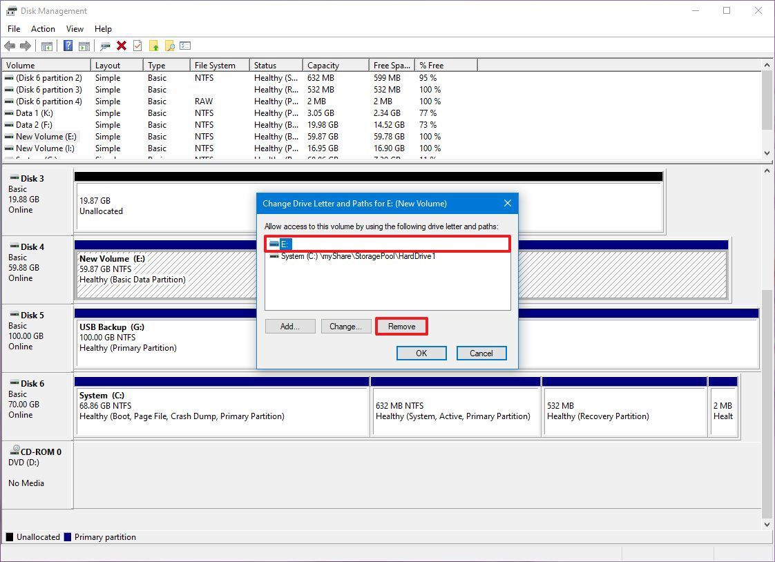Click the Remove button
Viewport: 775px width, 562px height.
(401, 326)
